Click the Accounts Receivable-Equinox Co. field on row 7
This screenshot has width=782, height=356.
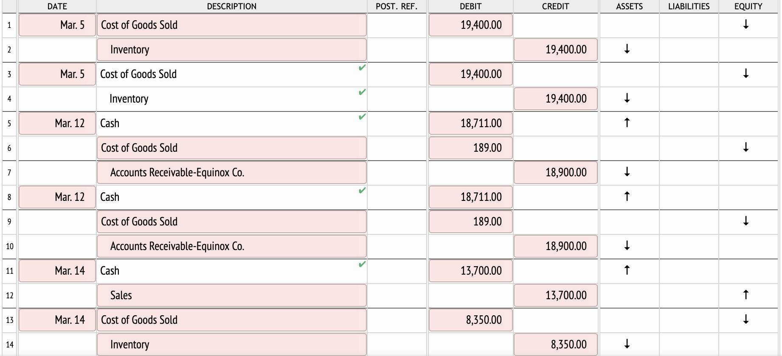[231, 172]
